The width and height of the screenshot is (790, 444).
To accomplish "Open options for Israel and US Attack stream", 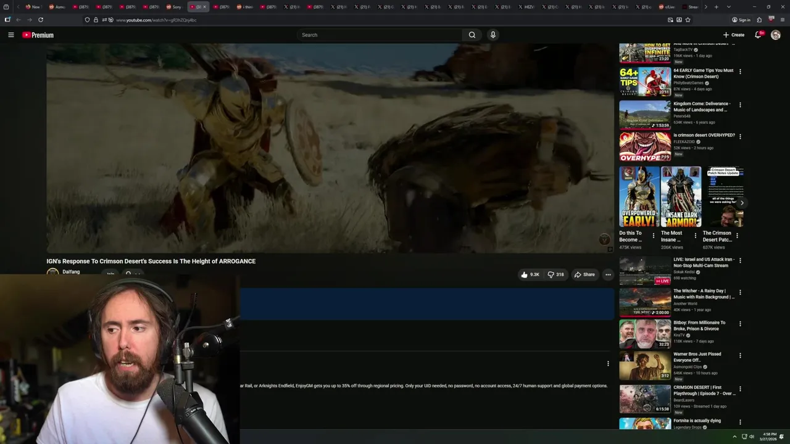I will tap(740, 260).
